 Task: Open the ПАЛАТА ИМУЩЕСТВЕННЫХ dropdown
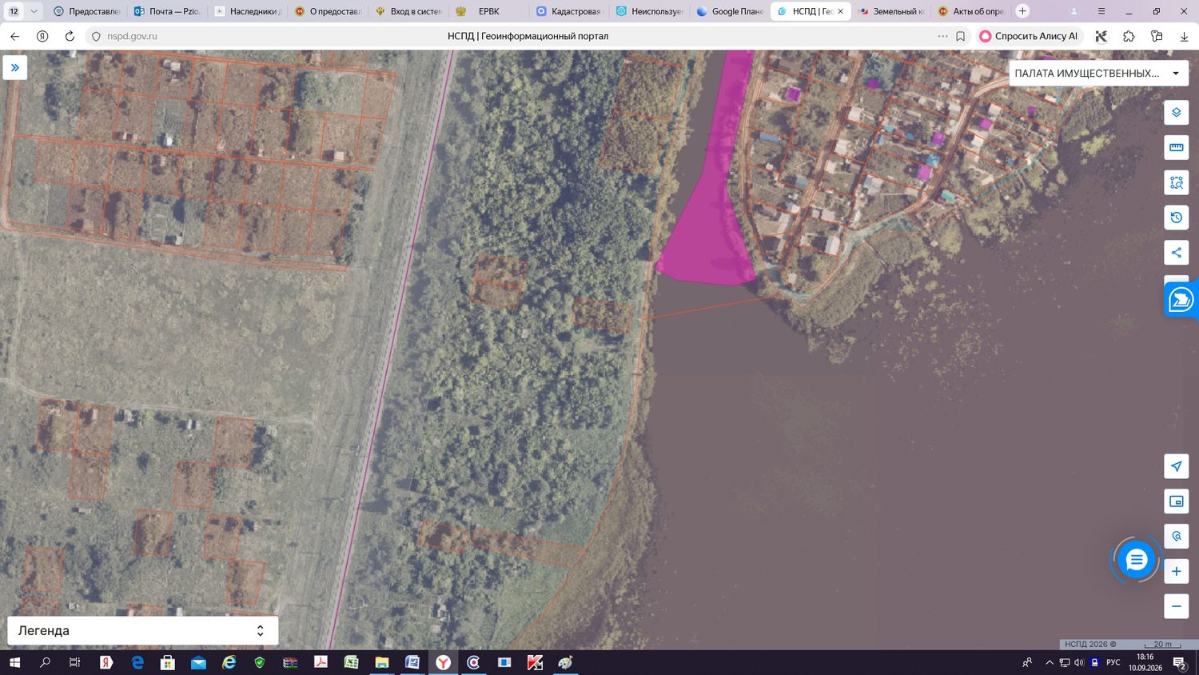pyautogui.click(x=1098, y=73)
